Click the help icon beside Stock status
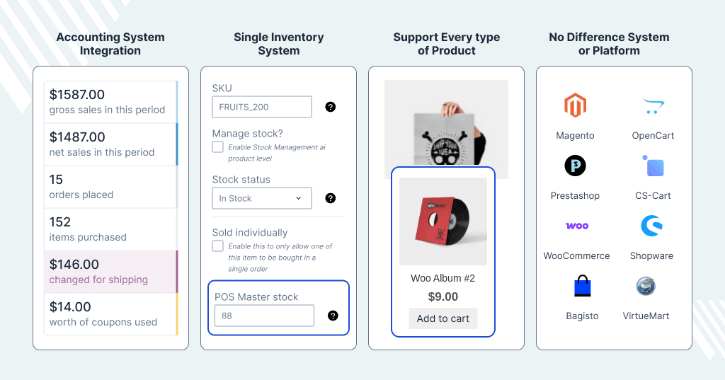 (x=330, y=198)
